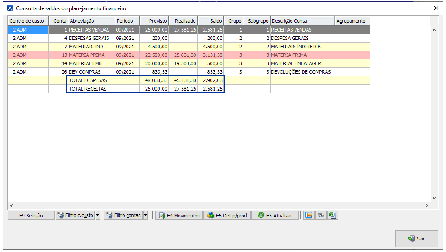Click the Descrição Conta column header

click(302, 21)
